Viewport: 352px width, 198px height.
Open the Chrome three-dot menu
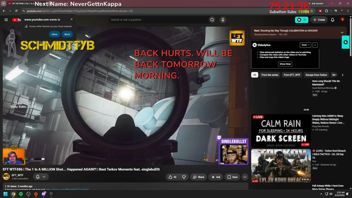coord(348,11)
